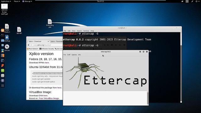
Task: Launch the Maltego icon in the dock
Action: tap(3, 60)
